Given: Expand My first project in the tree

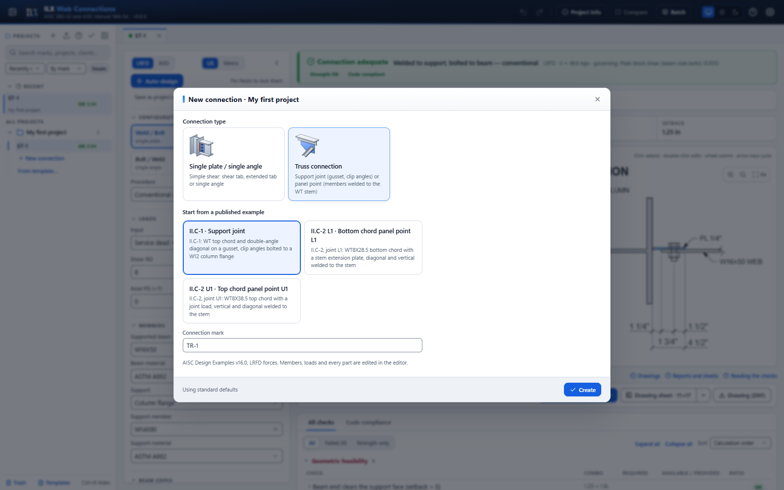Looking at the screenshot, I should [10, 132].
